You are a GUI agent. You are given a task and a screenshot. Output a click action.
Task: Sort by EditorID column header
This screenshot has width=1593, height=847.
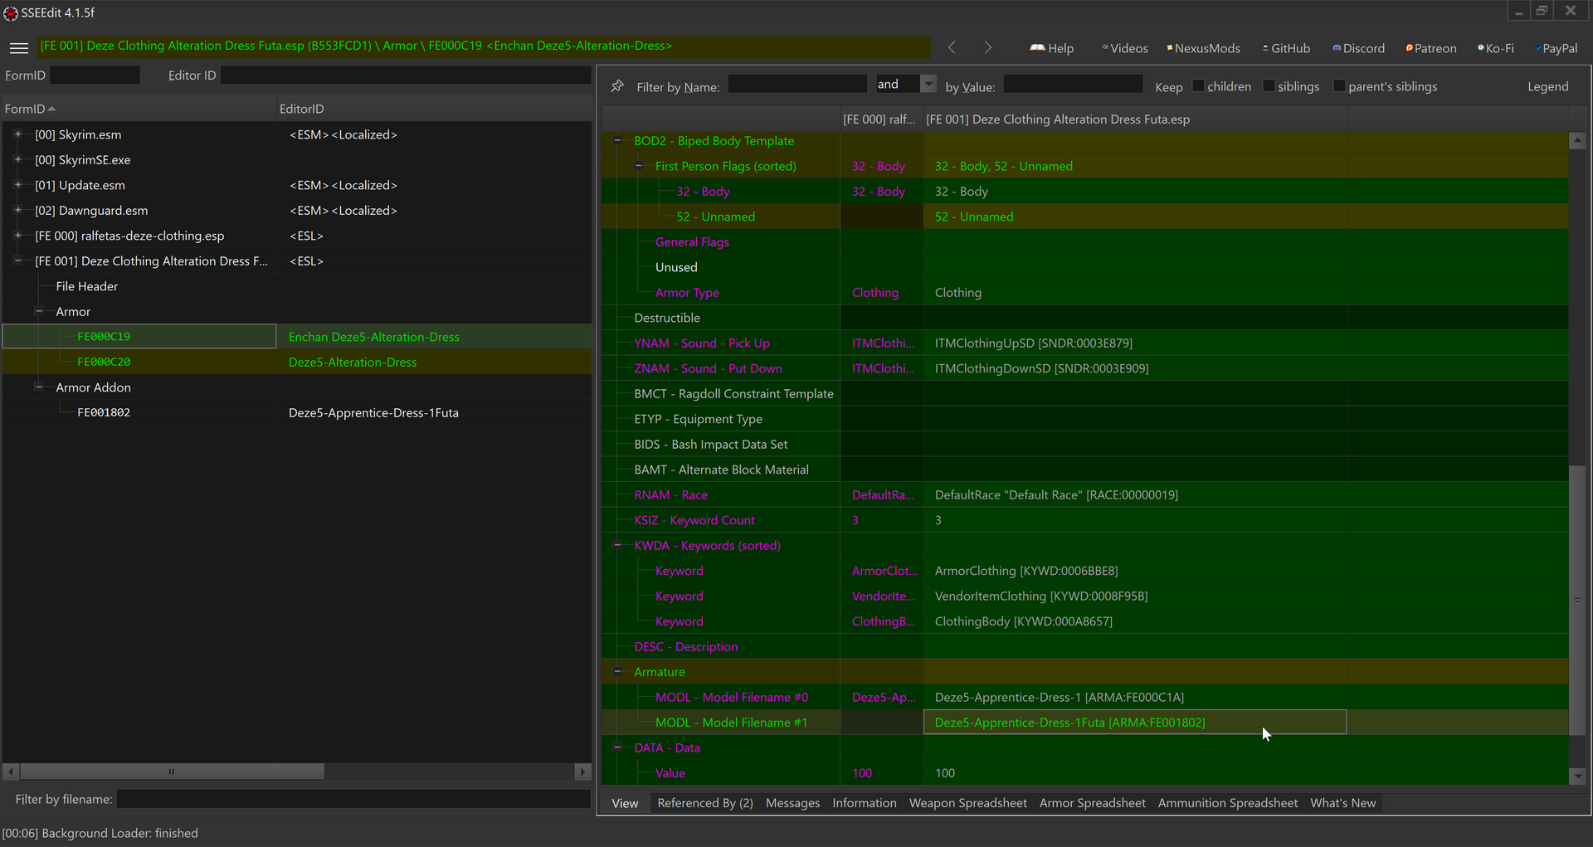tap(434, 109)
